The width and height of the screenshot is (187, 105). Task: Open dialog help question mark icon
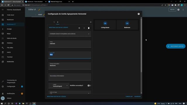click(138, 14)
